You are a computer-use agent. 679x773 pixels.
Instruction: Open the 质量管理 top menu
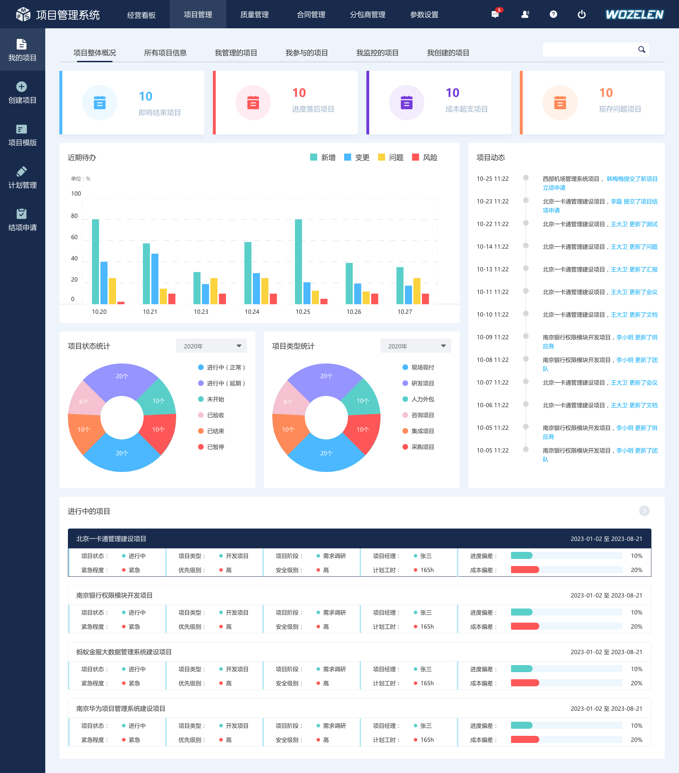[254, 15]
